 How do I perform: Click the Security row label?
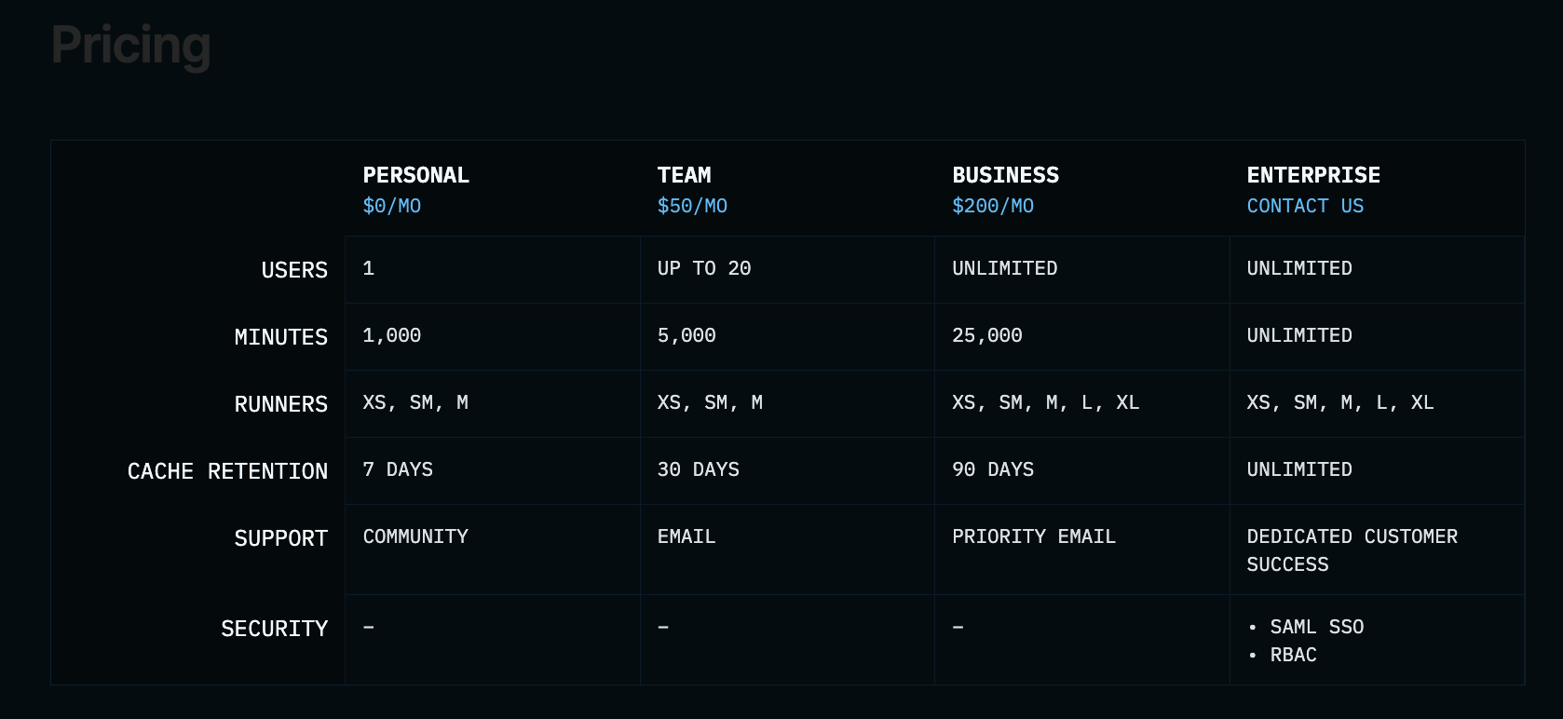pos(274,629)
